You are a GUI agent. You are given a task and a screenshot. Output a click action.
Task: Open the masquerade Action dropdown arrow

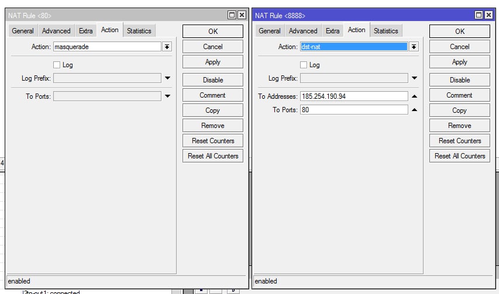pyautogui.click(x=167, y=47)
